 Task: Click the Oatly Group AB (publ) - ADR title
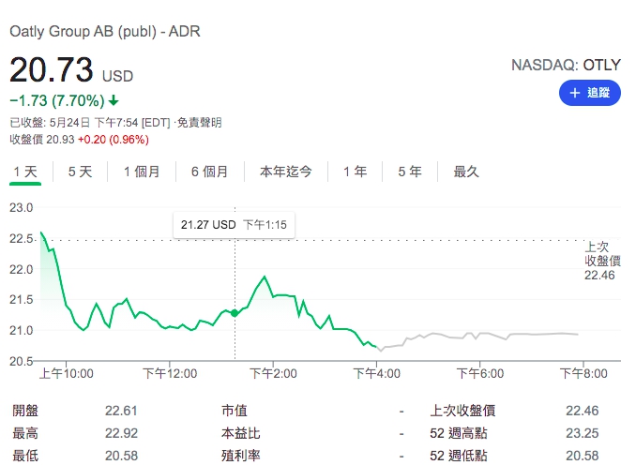105,32
